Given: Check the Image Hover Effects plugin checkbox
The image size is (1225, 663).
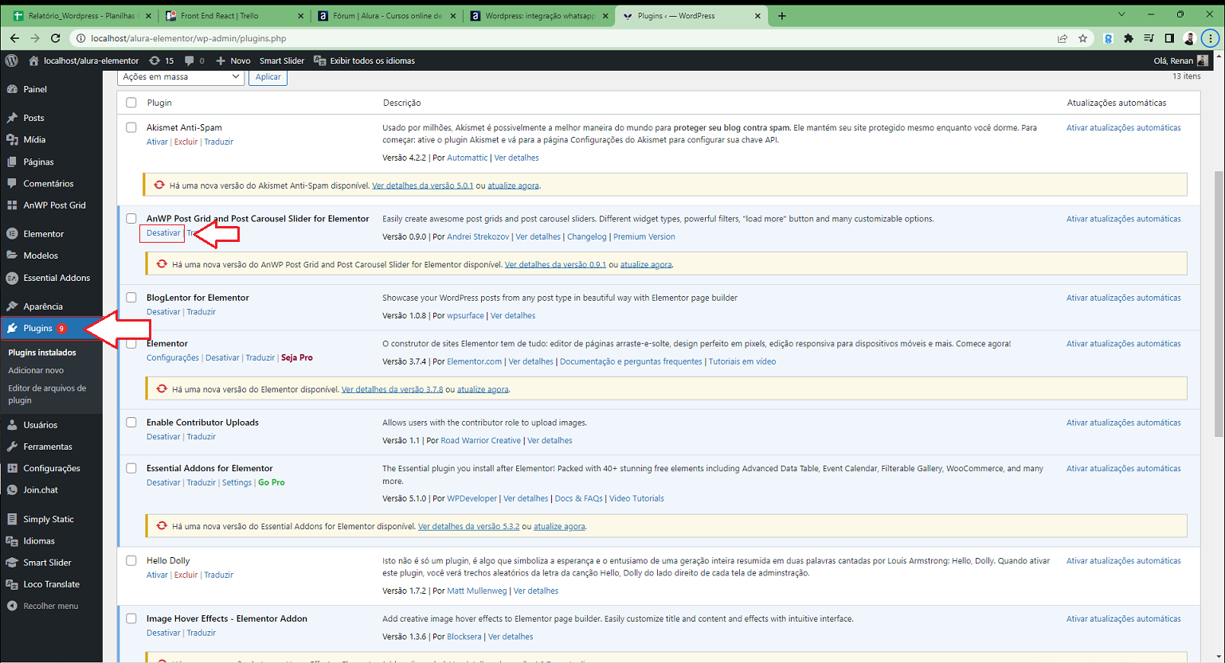Looking at the screenshot, I should click(x=131, y=618).
